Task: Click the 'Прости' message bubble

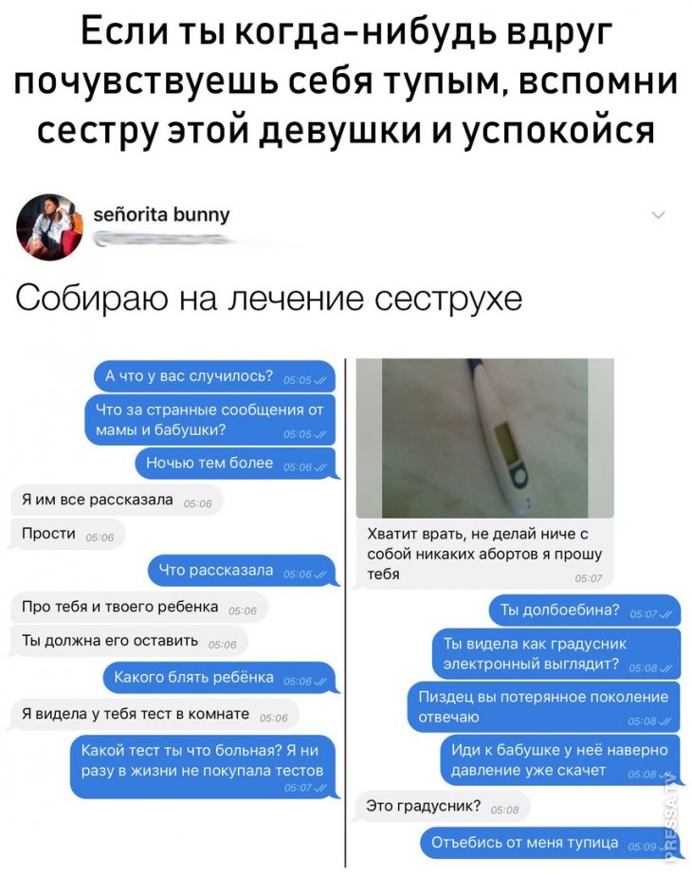Action: point(67,534)
